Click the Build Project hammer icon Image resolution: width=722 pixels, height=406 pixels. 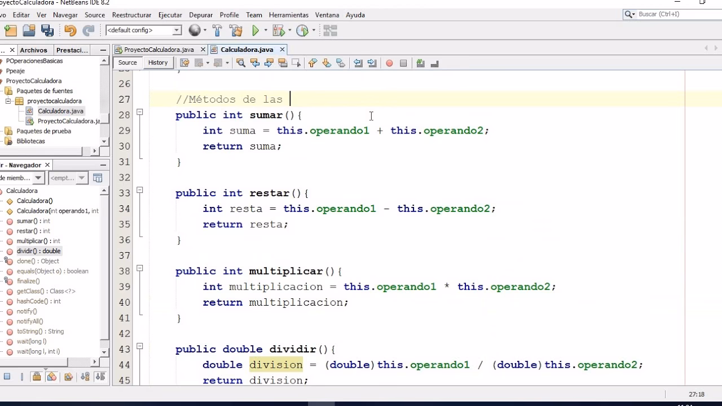pos(217,31)
